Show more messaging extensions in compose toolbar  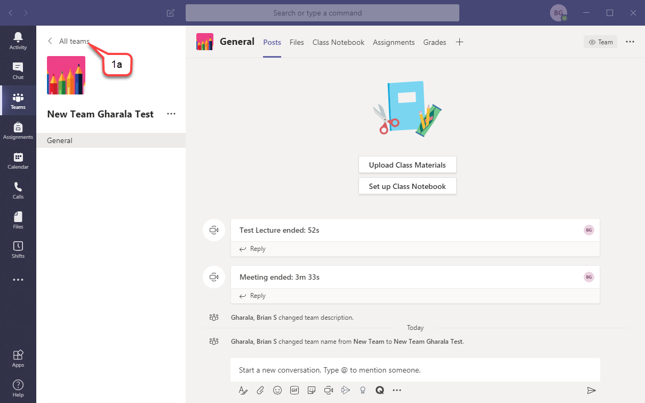pyautogui.click(x=397, y=390)
